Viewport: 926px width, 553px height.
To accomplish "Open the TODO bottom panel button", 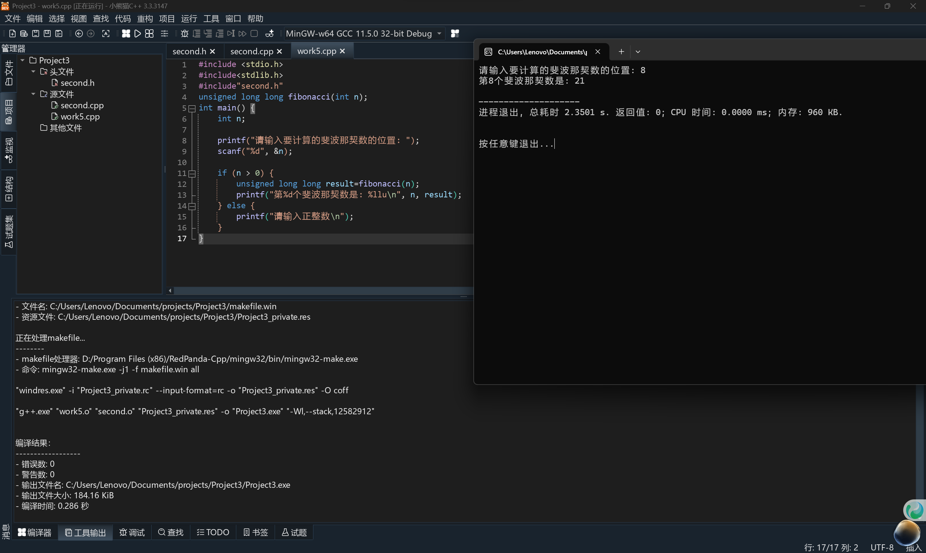I will [213, 532].
